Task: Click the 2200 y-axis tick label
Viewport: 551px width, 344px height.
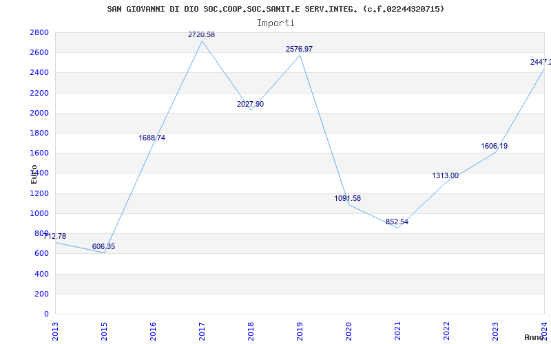Action: (x=39, y=93)
